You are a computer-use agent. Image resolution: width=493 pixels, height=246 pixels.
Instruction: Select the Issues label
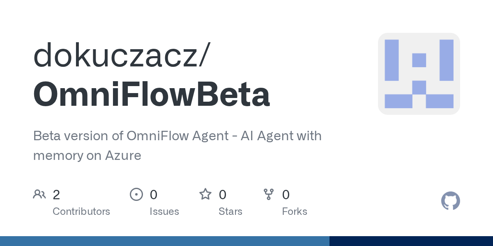point(164,212)
